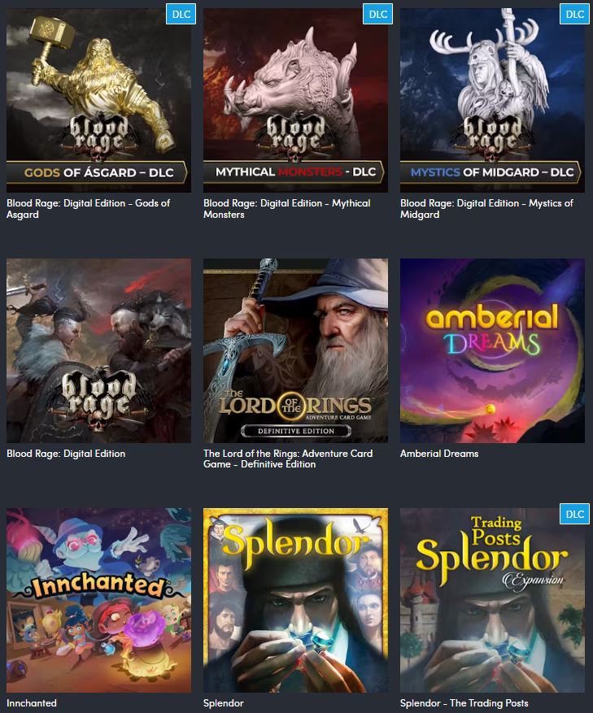Click 'Splendor - The Trading Posts' title text
This screenshot has width=593, height=713.
pyautogui.click(x=464, y=703)
